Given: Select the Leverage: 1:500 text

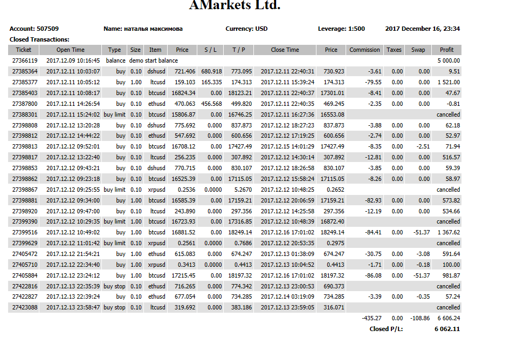Looking at the screenshot, I should click(341, 29).
